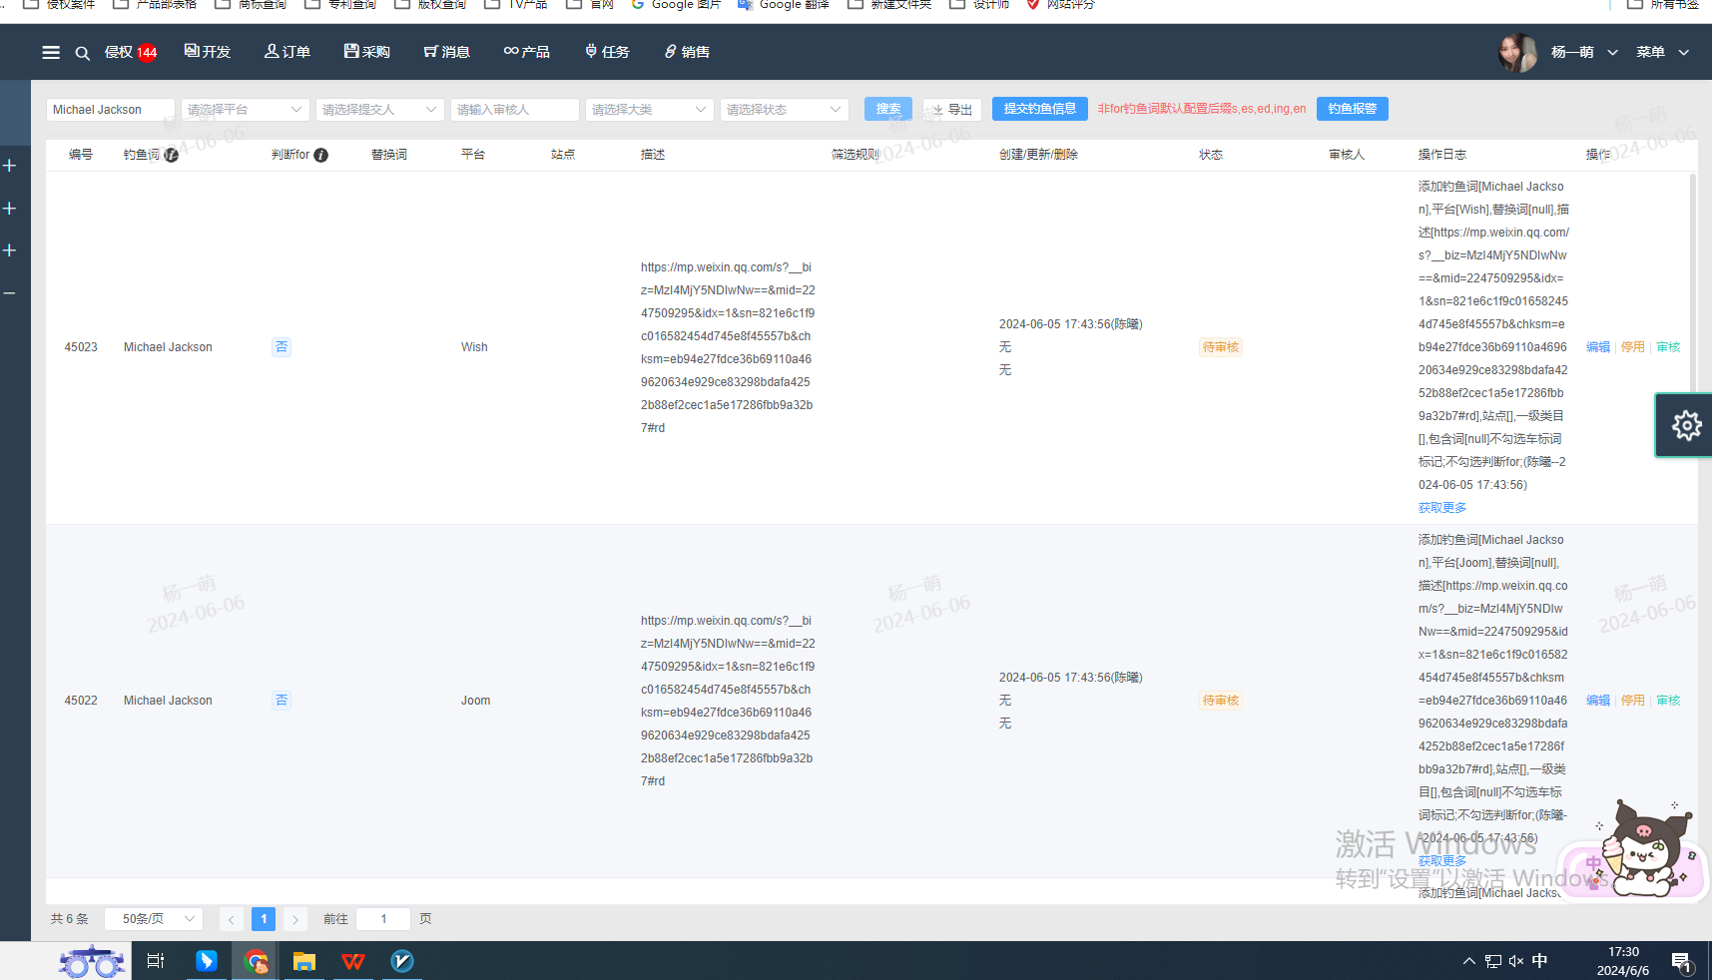Click the third plus icon in left sidebar

pyautogui.click(x=9, y=250)
